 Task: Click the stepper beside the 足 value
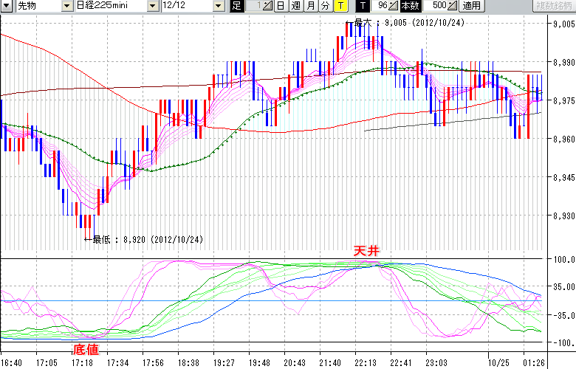pos(269,6)
